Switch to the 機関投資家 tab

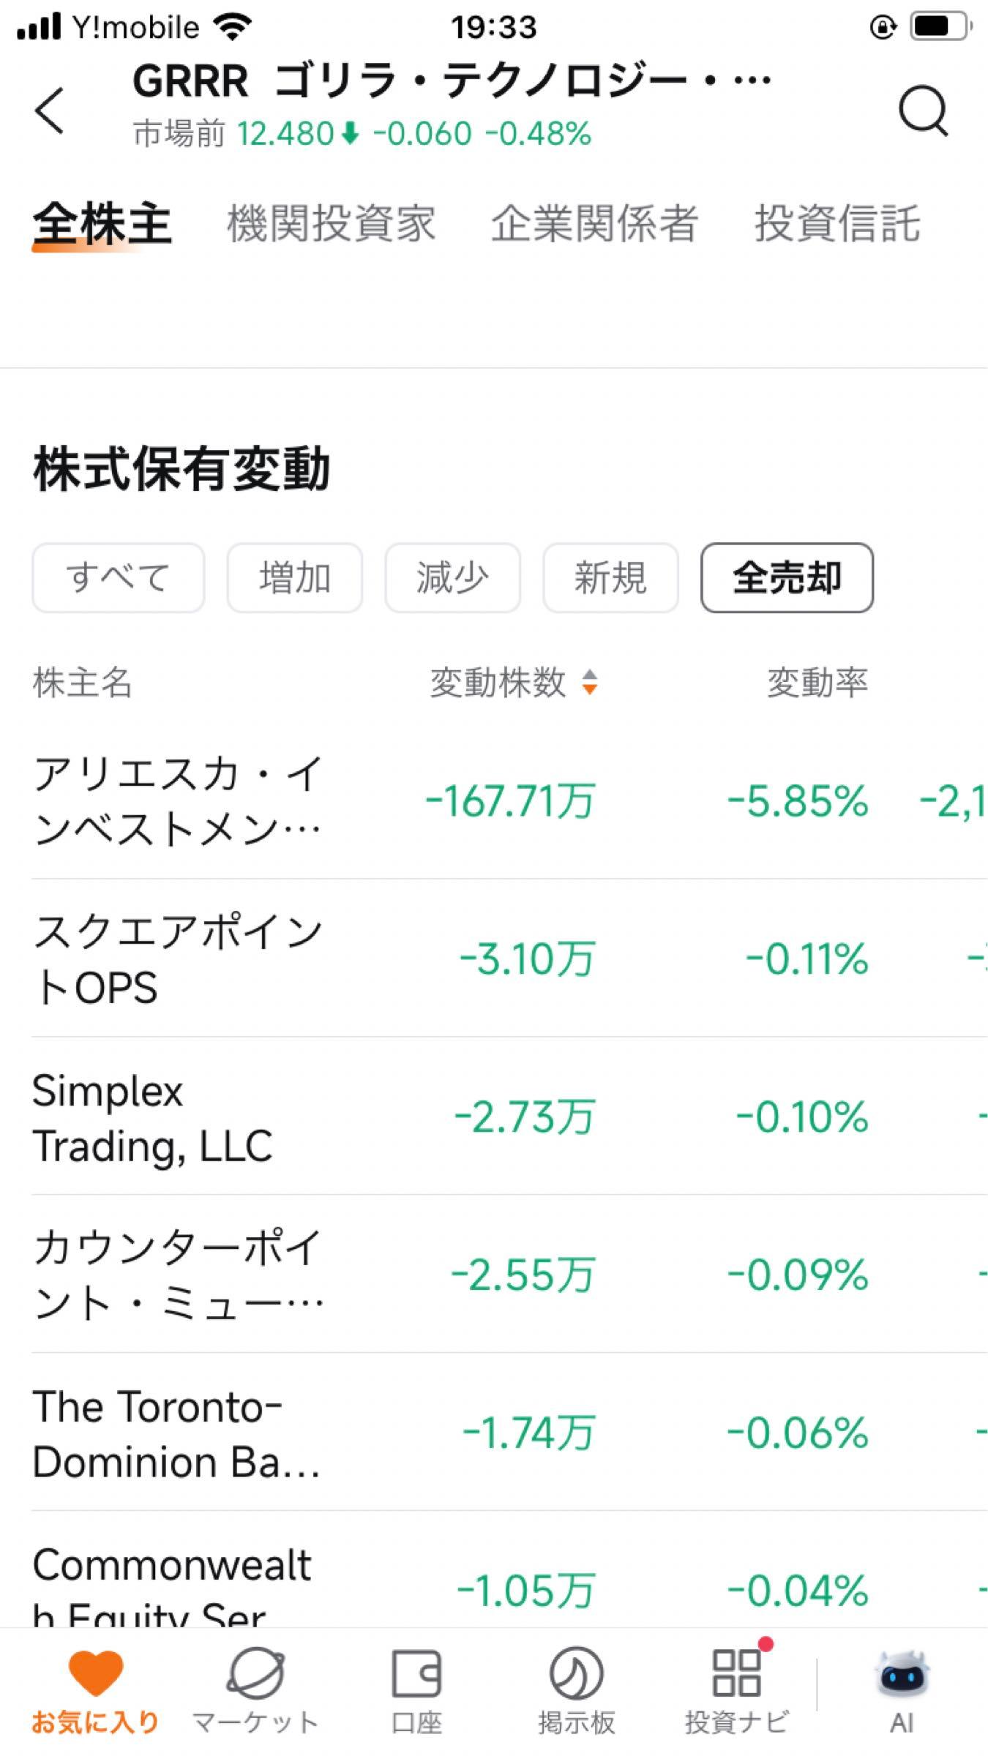pyautogui.click(x=332, y=224)
